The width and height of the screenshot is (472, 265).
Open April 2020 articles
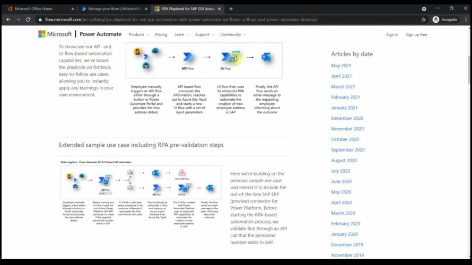342,202
